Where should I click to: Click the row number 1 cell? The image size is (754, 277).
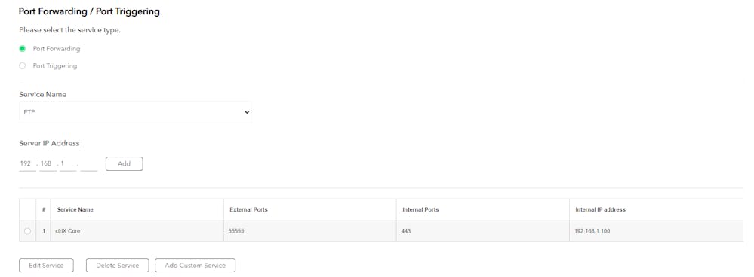44,231
